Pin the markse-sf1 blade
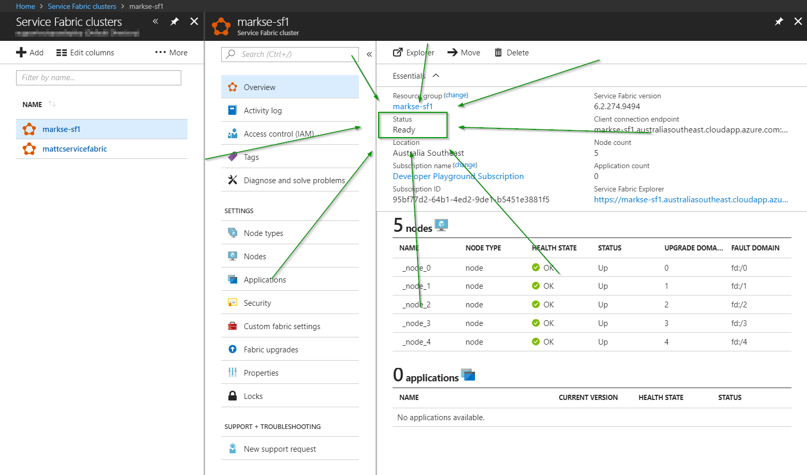Viewport: 807px width, 475px height. pyautogui.click(x=779, y=22)
